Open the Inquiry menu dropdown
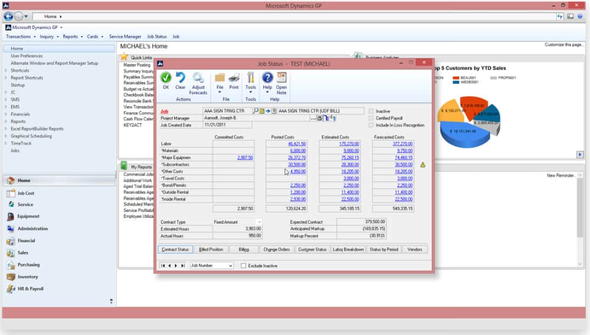 coord(49,37)
